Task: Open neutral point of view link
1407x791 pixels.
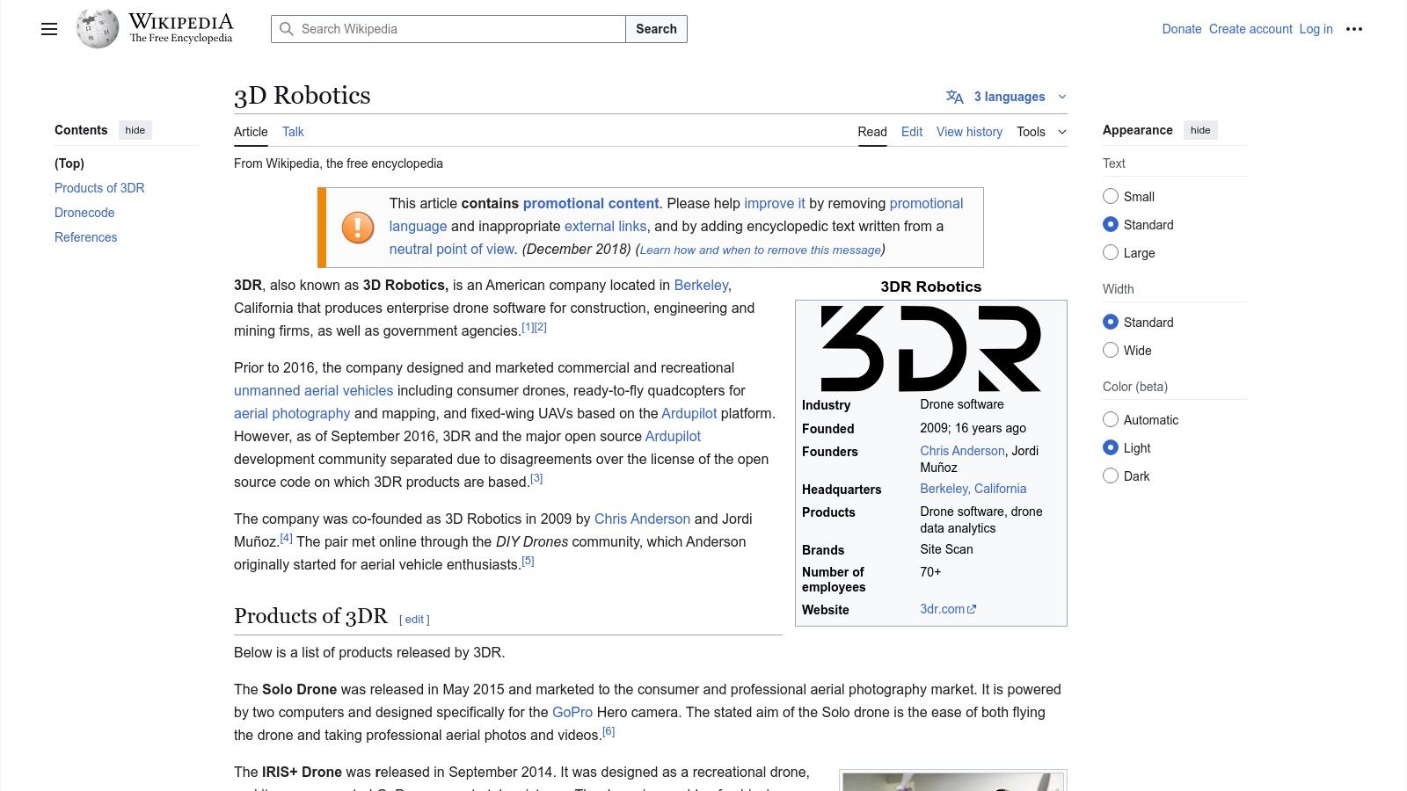Action: click(452, 249)
